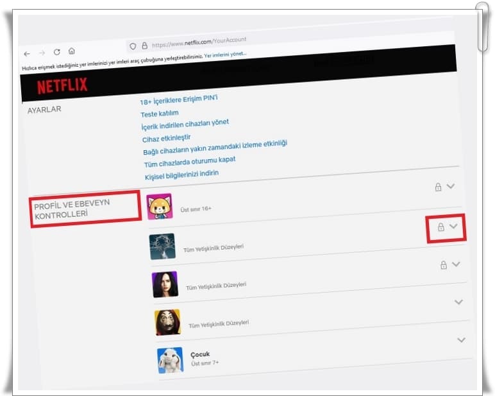Click the dark-haired woman profile avatar
495x396 pixels.
(165, 284)
